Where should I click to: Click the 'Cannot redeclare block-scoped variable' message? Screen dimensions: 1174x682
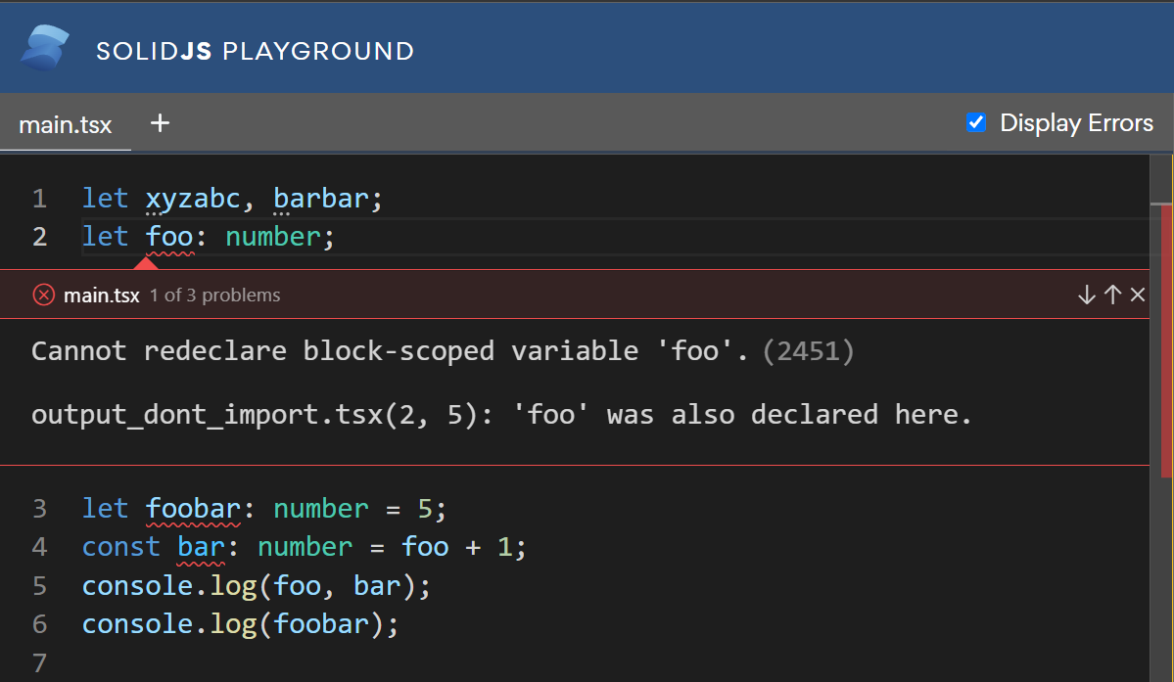[x=389, y=351]
